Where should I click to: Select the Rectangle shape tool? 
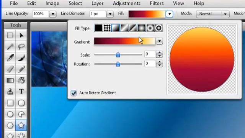pyautogui.click(x=10, y=103)
